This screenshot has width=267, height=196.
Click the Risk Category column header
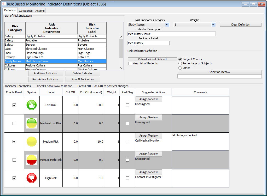15,28
